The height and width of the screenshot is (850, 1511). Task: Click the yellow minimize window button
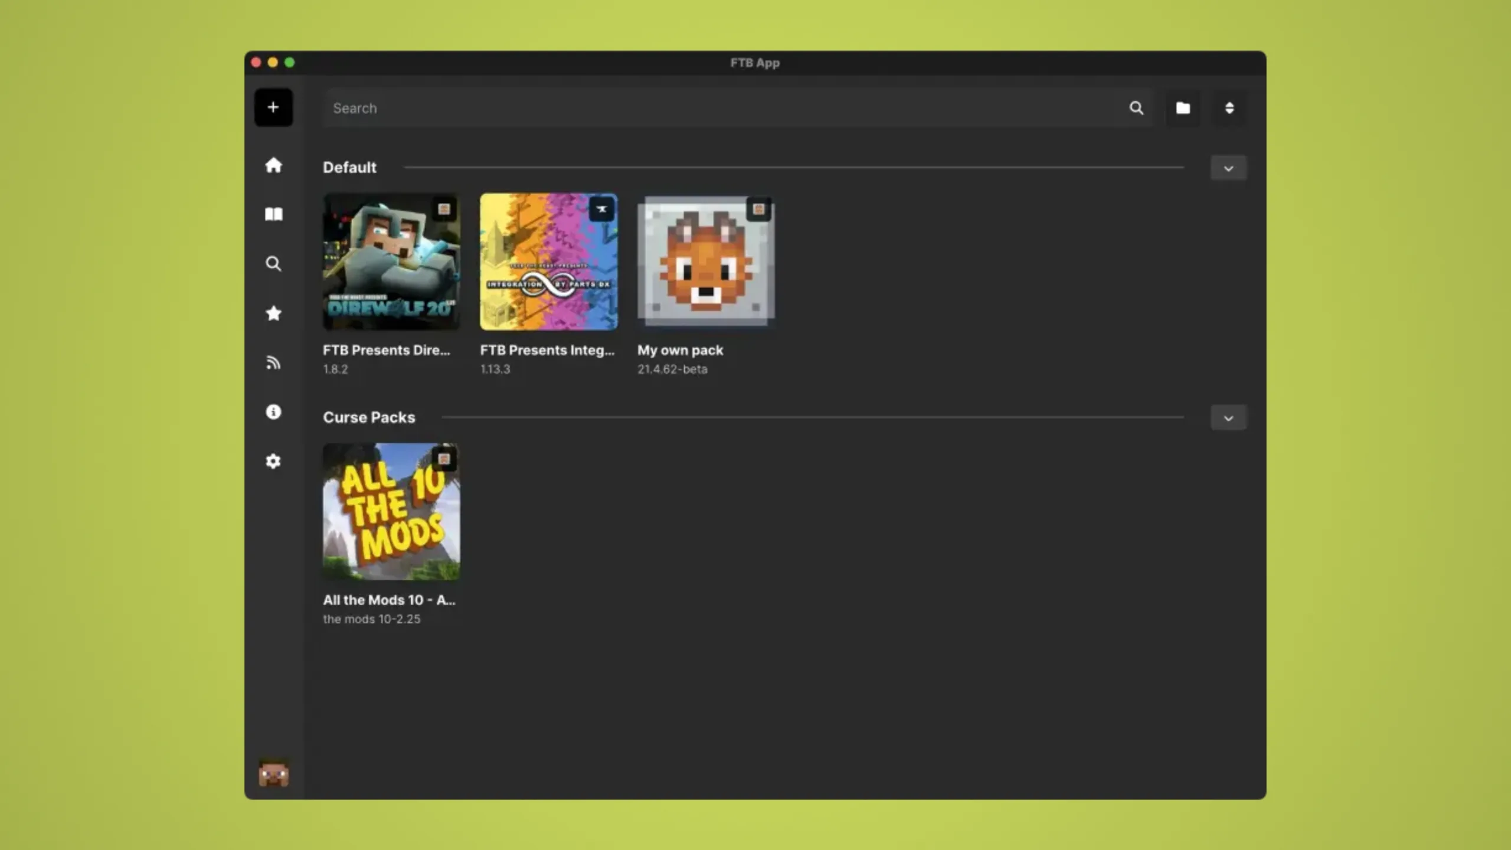tap(273, 63)
